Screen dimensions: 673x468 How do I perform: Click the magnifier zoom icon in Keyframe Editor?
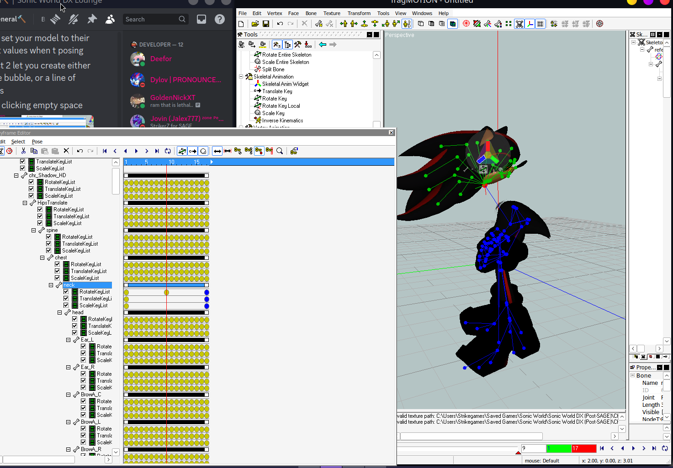tap(280, 151)
